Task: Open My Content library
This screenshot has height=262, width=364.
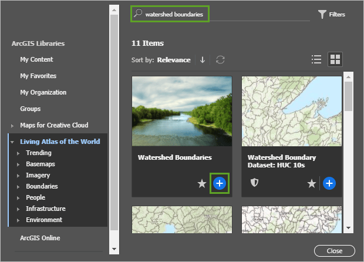Action: coord(36,59)
